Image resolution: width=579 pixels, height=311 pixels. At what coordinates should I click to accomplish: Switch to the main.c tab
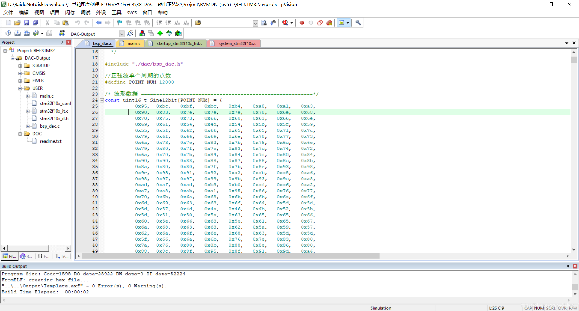[x=131, y=43]
